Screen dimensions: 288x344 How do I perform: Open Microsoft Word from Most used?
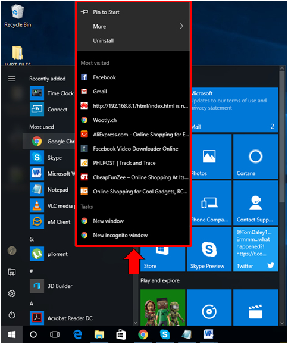52,174
